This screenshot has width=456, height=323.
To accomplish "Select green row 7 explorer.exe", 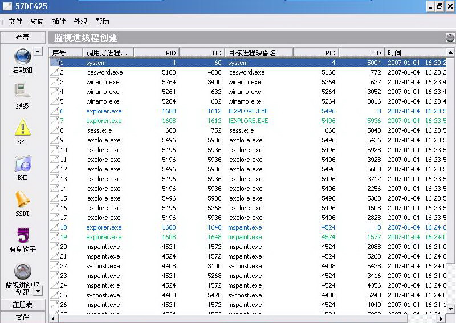I will tap(247, 121).
